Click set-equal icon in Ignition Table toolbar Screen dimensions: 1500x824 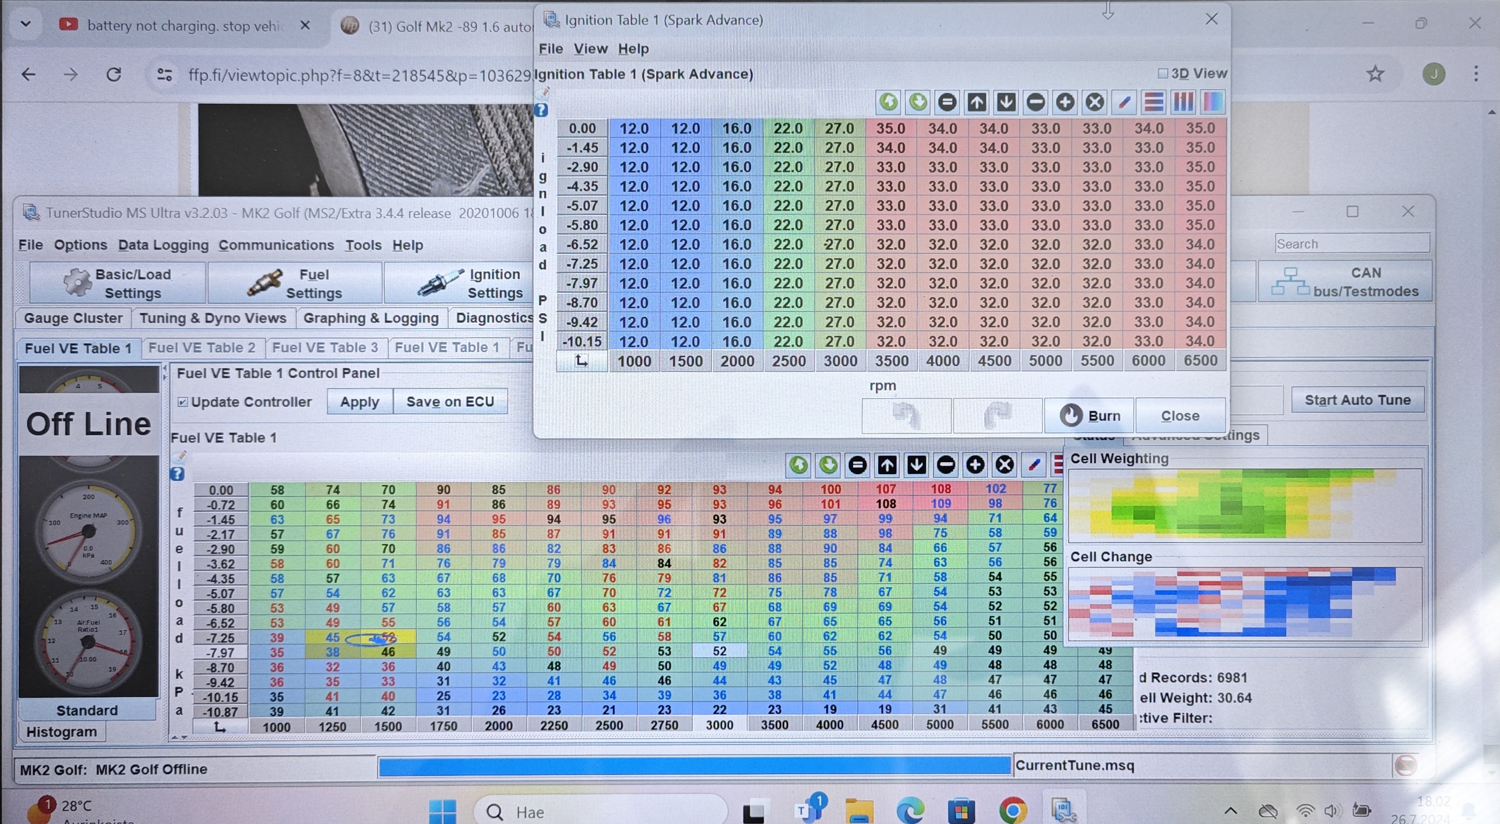[947, 102]
